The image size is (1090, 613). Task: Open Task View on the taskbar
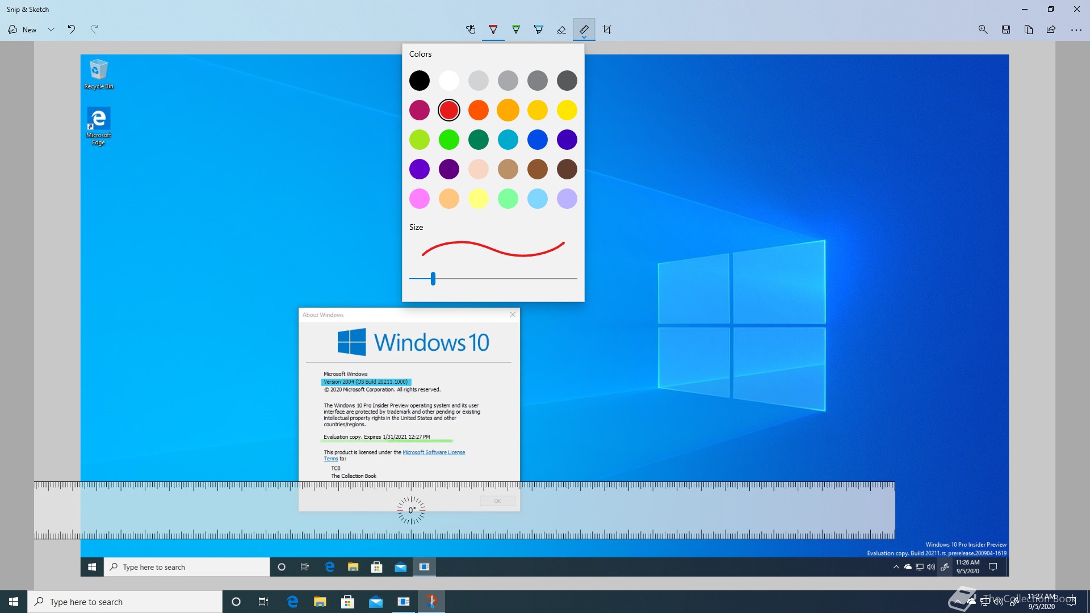(x=263, y=602)
